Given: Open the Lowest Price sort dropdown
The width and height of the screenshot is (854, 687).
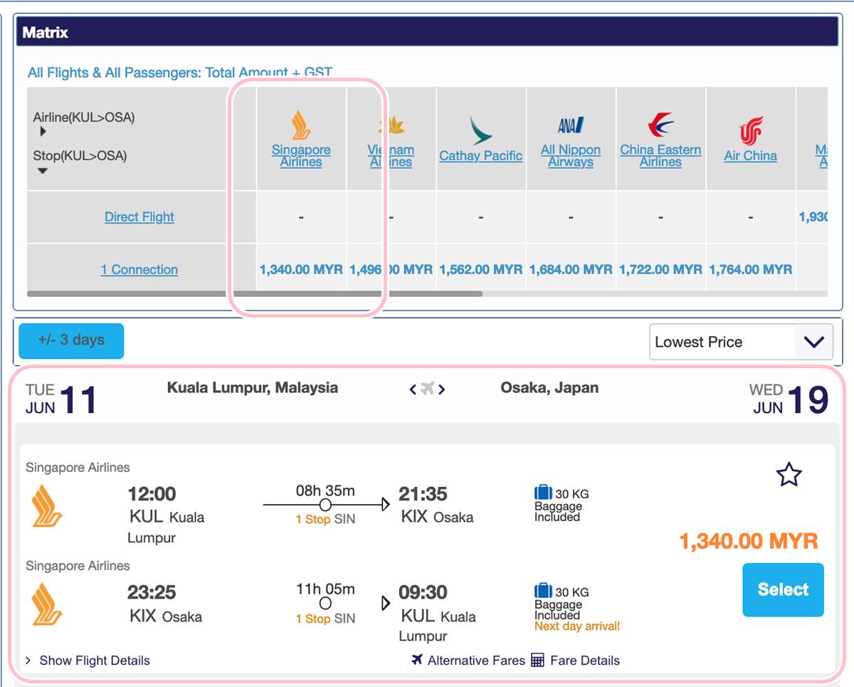Looking at the screenshot, I should [741, 342].
